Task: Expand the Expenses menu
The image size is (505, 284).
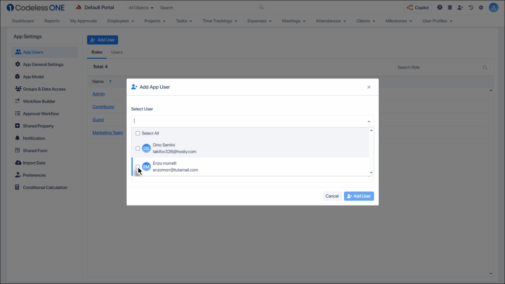Action: point(259,21)
